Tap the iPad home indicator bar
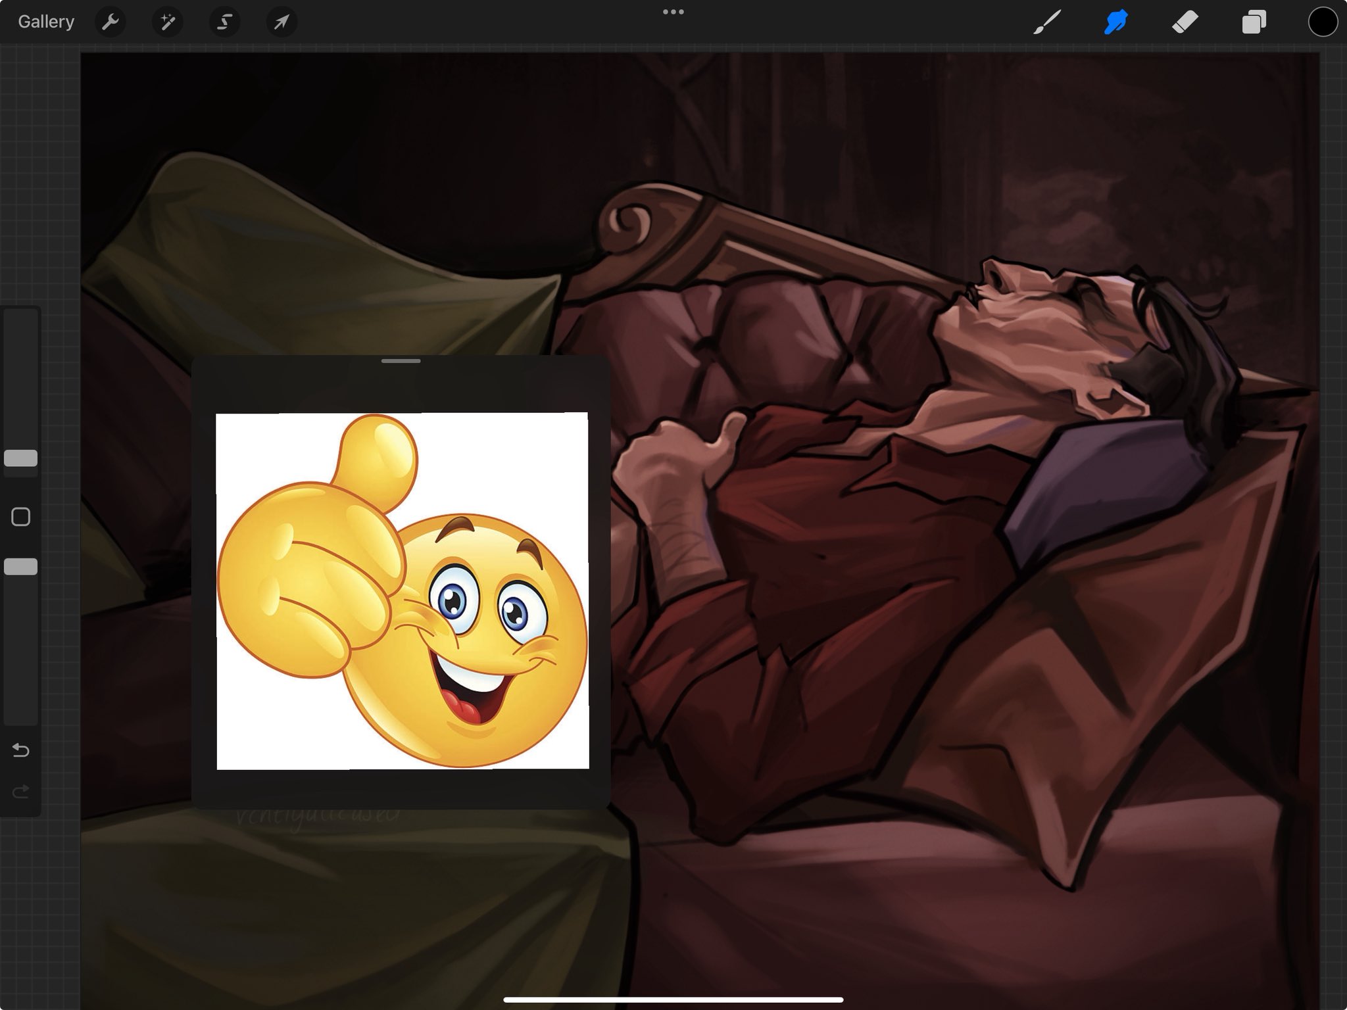Viewport: 1347px width, 1010px height. coord(673,999)
